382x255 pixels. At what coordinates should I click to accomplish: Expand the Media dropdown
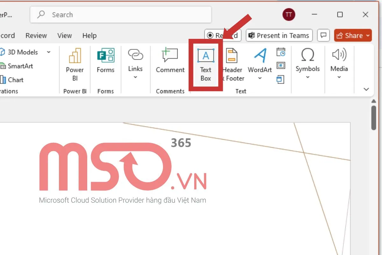click(x=339, y=77)
